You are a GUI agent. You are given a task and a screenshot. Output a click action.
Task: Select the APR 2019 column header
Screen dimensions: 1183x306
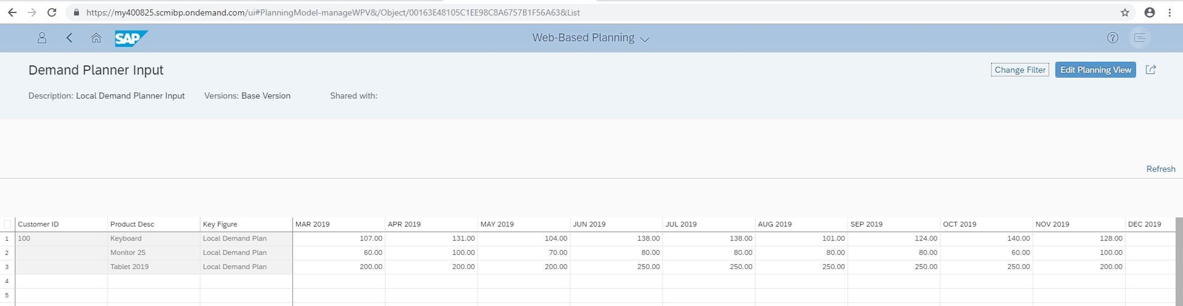click(431, 224)
